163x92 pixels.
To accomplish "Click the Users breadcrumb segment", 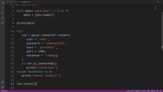I will (11, 5).
